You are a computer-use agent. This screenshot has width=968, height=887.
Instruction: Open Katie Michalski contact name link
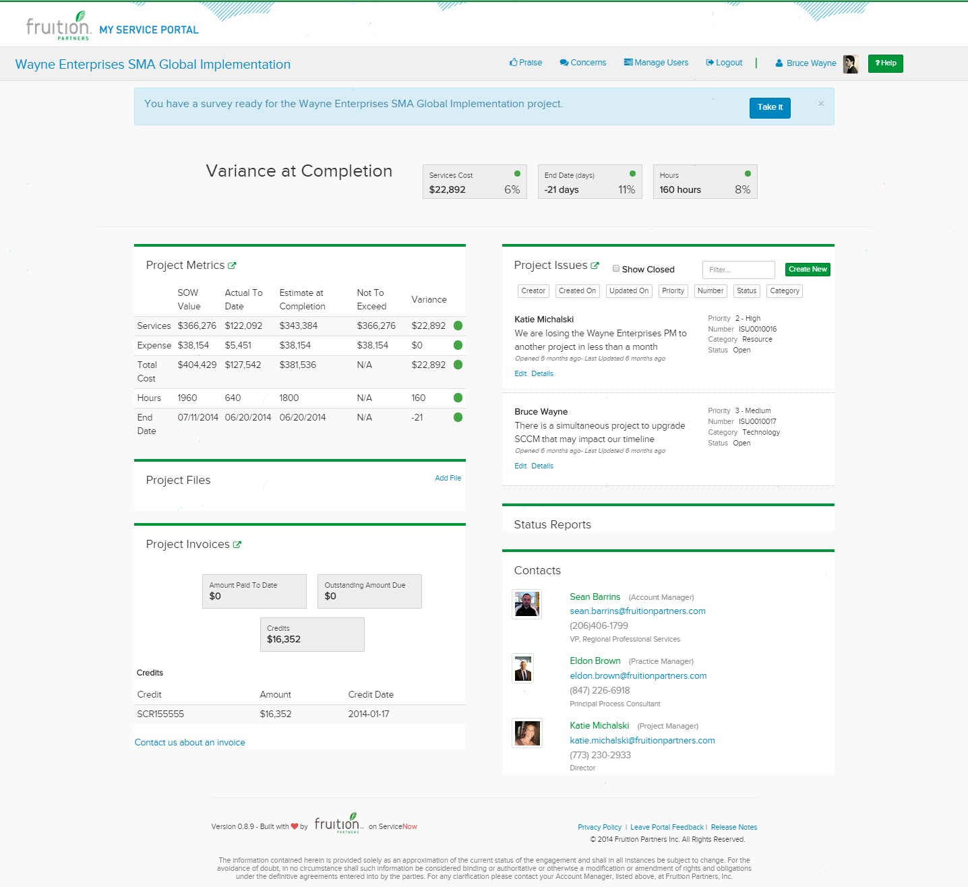pyautogui.click(x=599, y=725)
